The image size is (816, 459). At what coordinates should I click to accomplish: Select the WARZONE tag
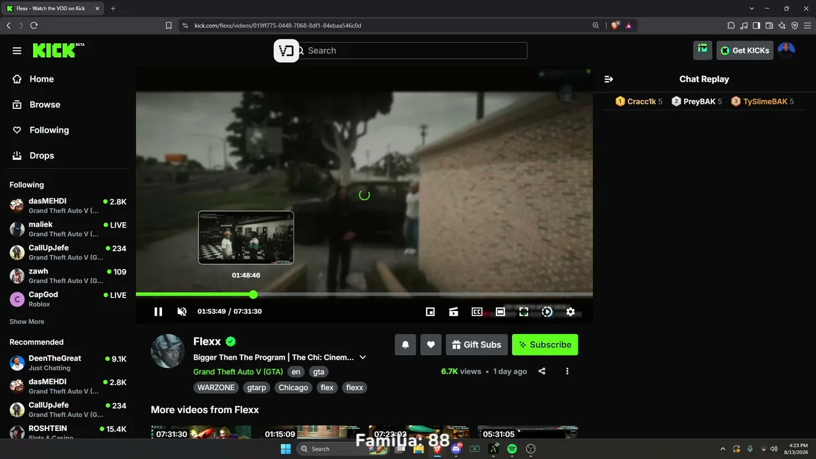pos(216,388)
